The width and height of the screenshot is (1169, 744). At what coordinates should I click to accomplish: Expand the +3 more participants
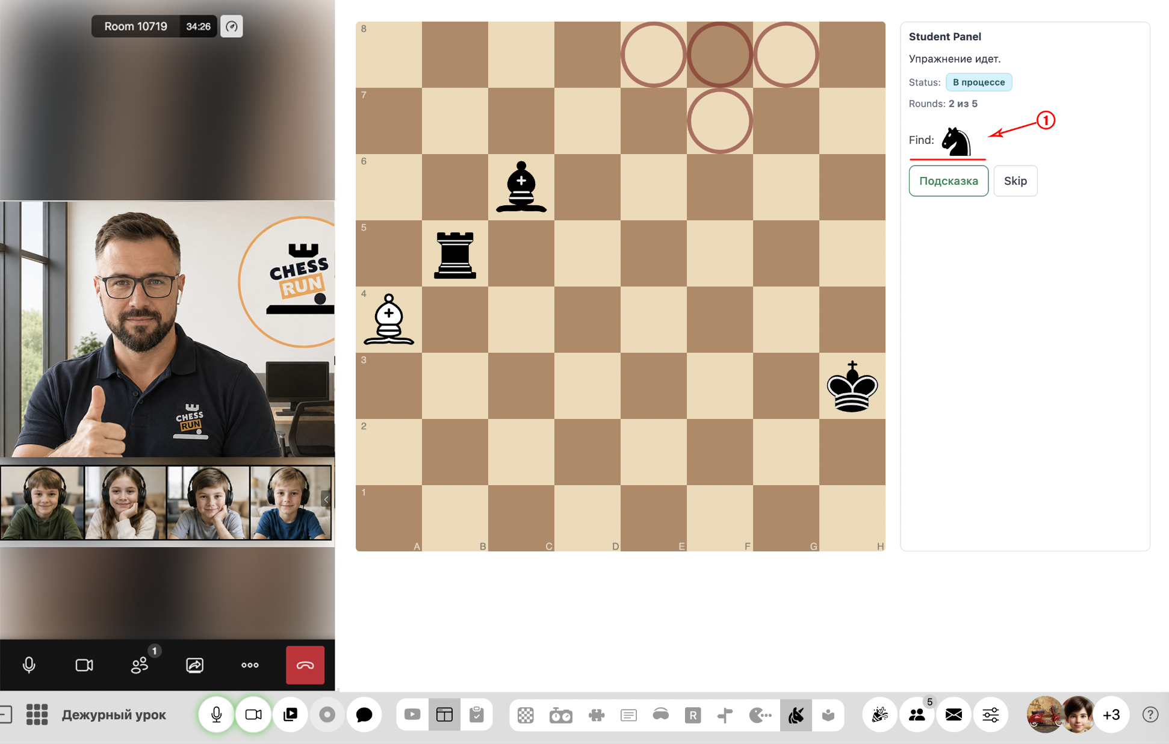1111,715
